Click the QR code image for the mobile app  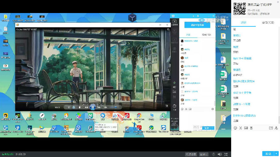[240, 9]
